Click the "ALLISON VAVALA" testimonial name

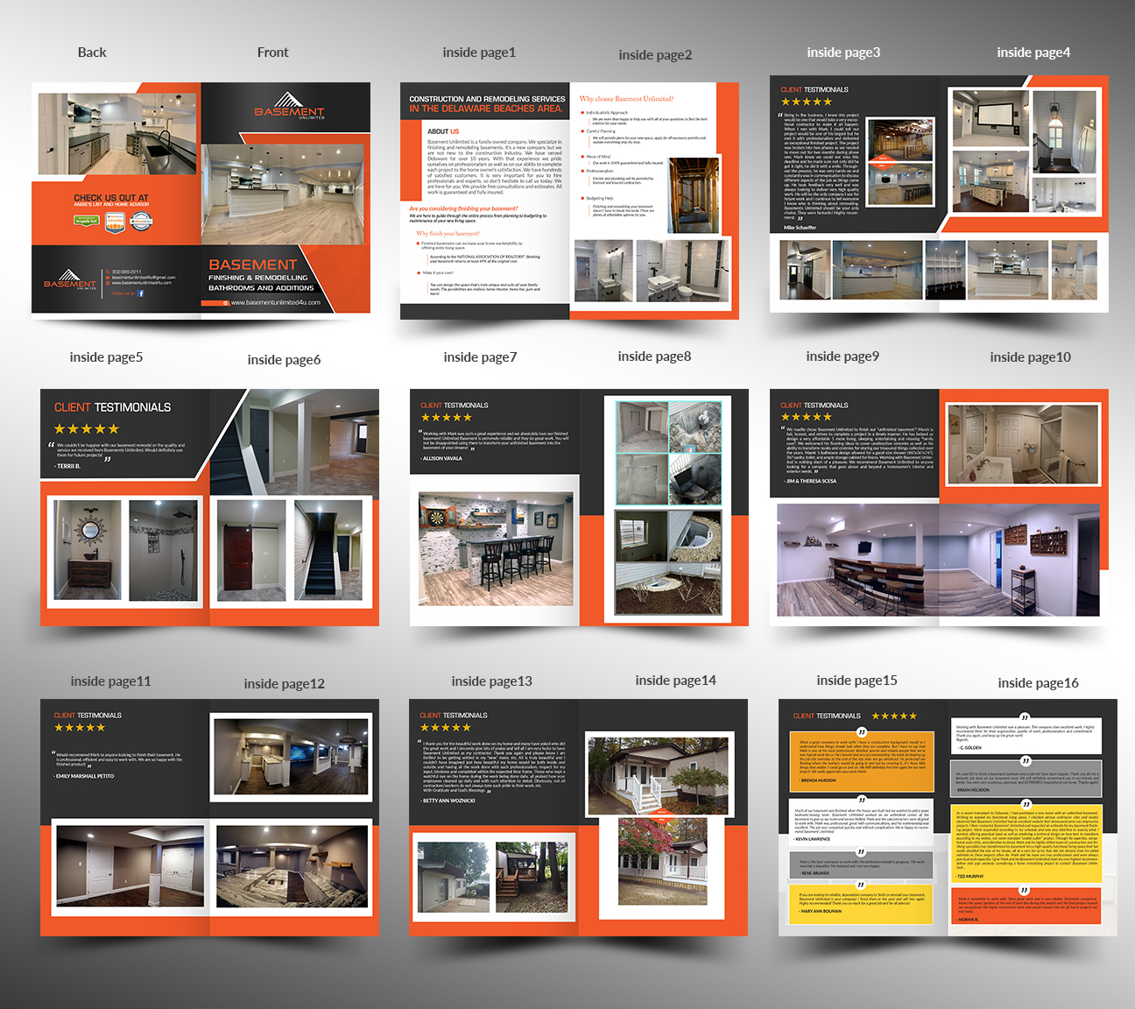[x=442, y=458]
